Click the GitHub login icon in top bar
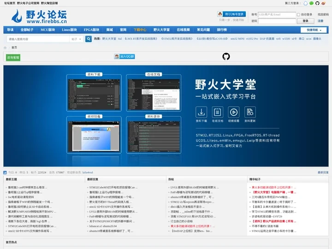Screen dimensions: 332x249 tap(317, 3)
